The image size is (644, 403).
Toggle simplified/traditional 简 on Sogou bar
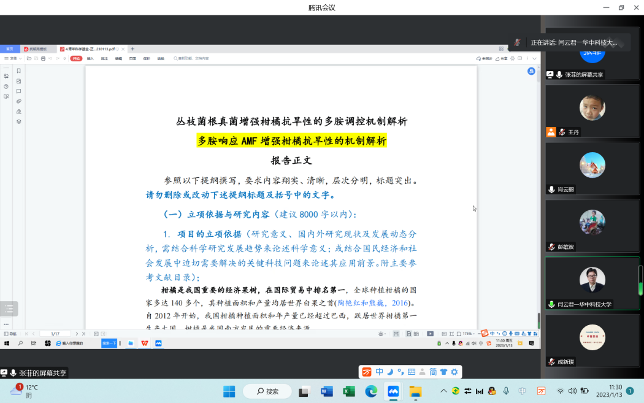pyautogui.click(x=433, y=372)
